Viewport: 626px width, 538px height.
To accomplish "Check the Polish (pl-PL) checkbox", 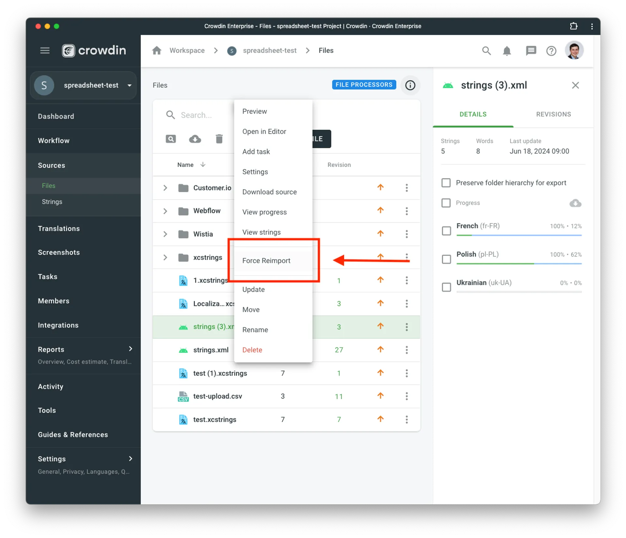I will pyautogui.click(x=446, y=259).
